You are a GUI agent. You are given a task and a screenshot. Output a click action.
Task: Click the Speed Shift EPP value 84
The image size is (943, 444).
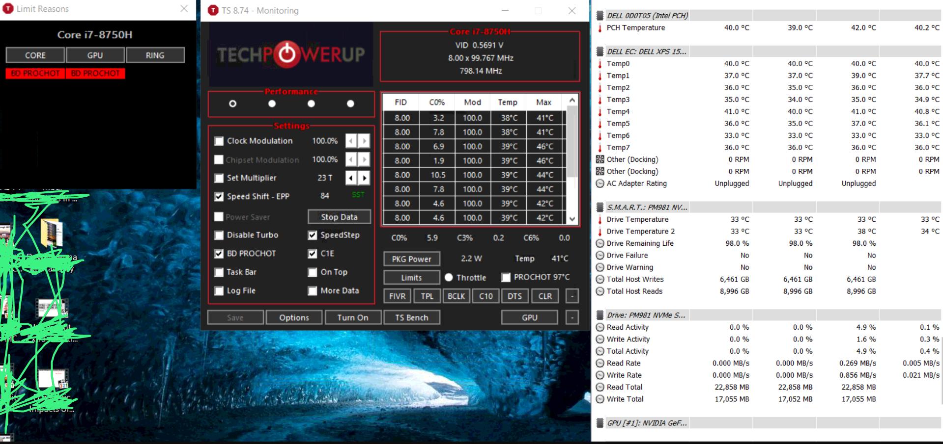coord(325,196)
